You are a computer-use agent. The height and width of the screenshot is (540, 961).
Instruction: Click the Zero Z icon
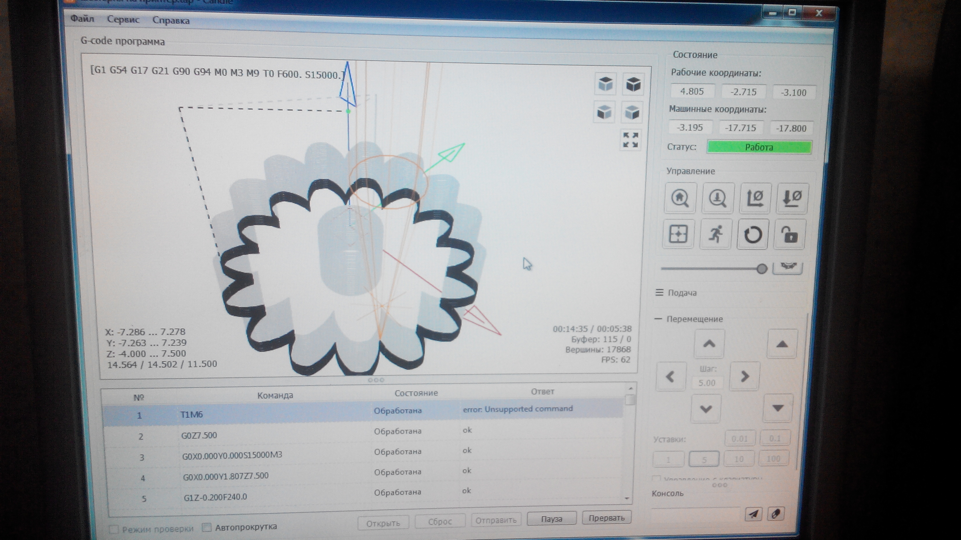point(792,198)
